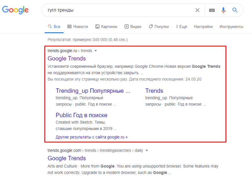Click the Google logo
This screenshot has width=252, height=178.
15,10
